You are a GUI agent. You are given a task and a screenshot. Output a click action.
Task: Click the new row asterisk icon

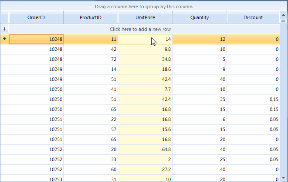[4, 29]
